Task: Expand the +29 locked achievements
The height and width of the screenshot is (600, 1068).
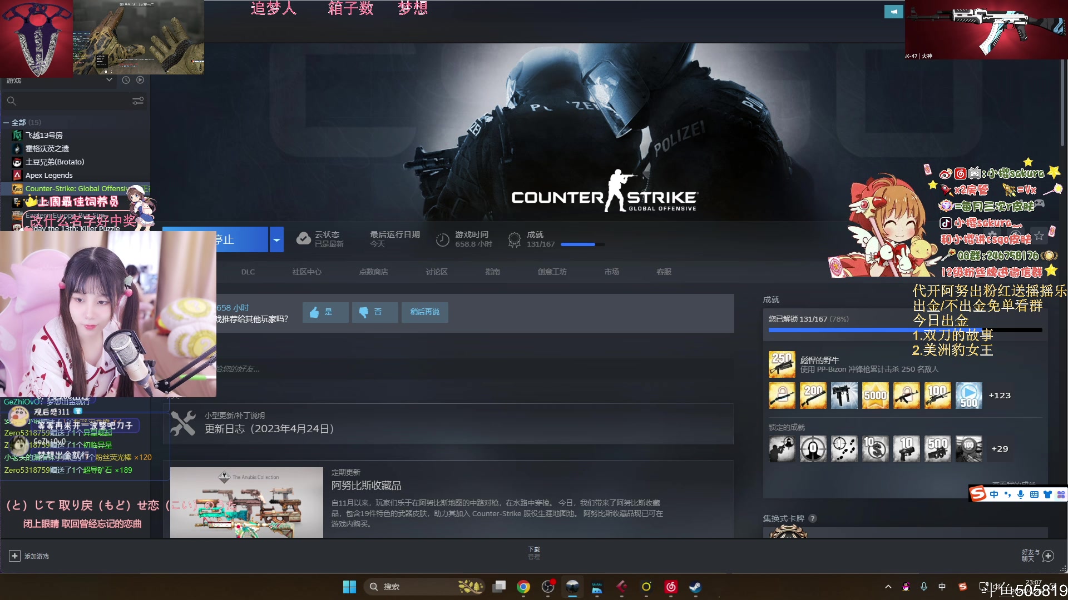Action: tap(1000, 449)
